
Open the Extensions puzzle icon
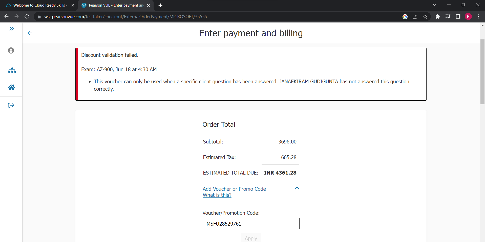[x=438, y=17]
